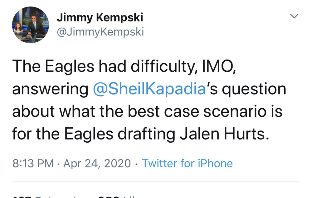Click the Apr 24, 2020 date

point(97,163)
